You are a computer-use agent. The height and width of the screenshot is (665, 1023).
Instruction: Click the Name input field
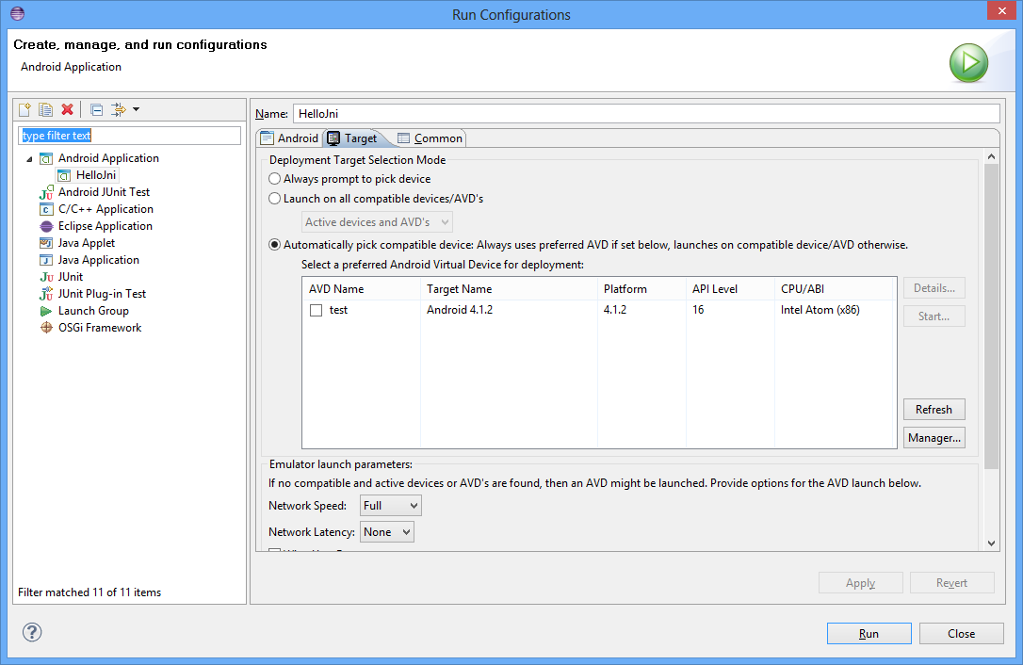click(x=645, y=113)
